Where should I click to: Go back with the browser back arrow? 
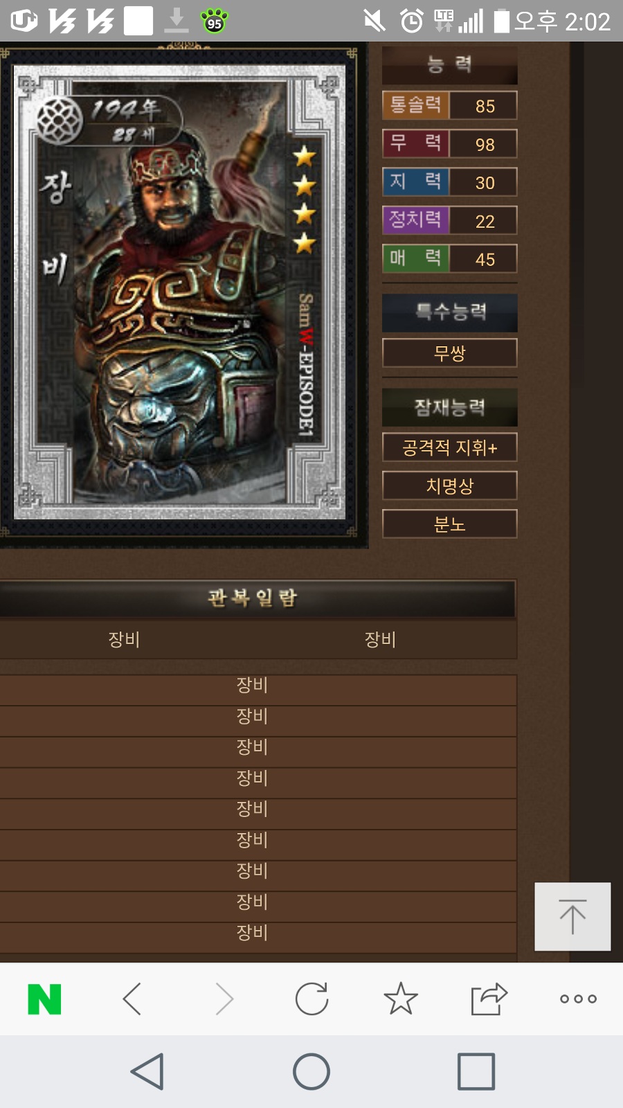(132, 999)
